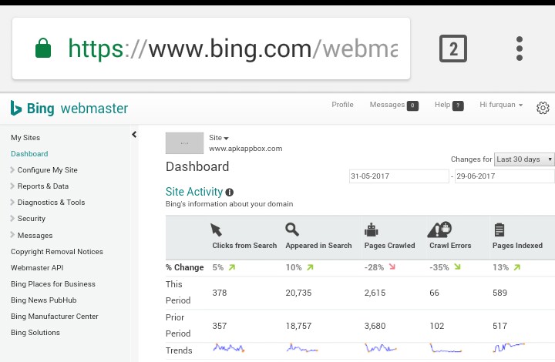Click the Site Activity heading link
The height and width of the screenshot is (362, 555).
[194, 192]
